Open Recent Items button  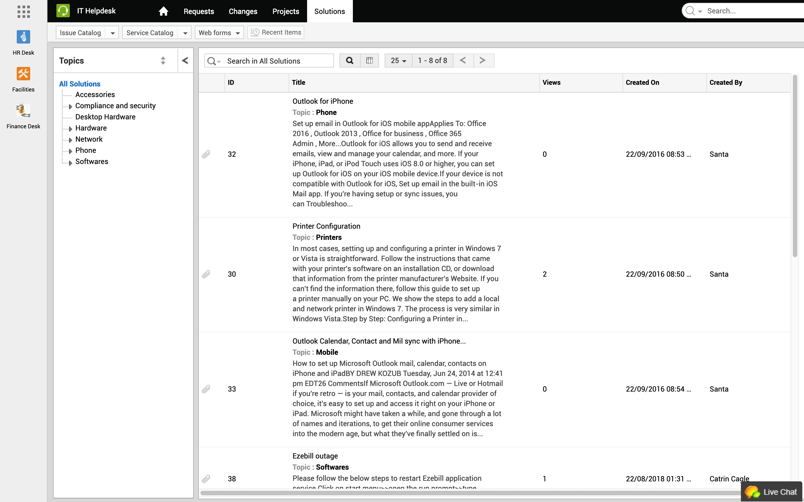pyautogui.click(x=276, y=32)
